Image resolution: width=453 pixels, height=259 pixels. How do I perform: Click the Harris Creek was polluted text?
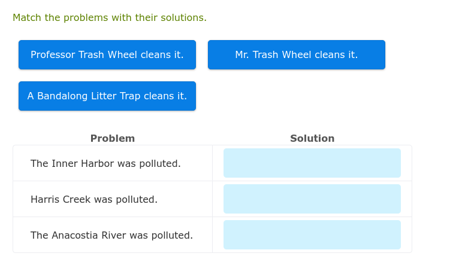point(94,199)
